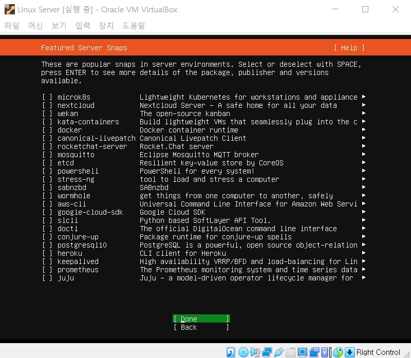The width and height of the screenshot is (411, 358).
Task: Open details arrow for heroku row
Action: 364,253
